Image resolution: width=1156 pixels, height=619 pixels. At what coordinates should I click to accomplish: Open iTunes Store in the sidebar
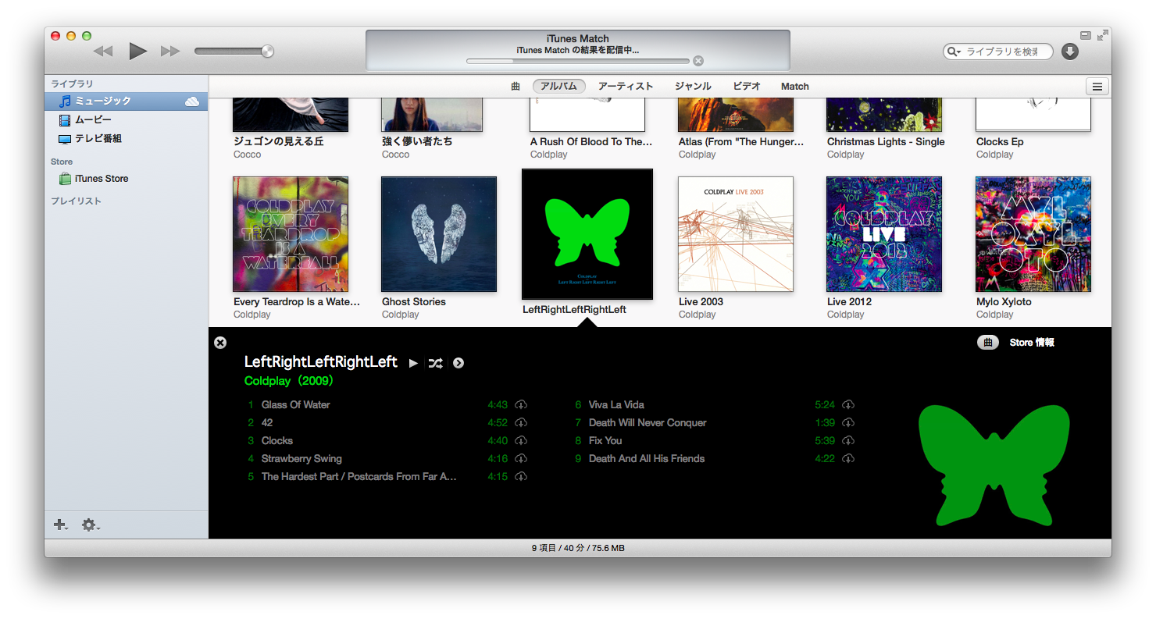[x=101, y=179]
